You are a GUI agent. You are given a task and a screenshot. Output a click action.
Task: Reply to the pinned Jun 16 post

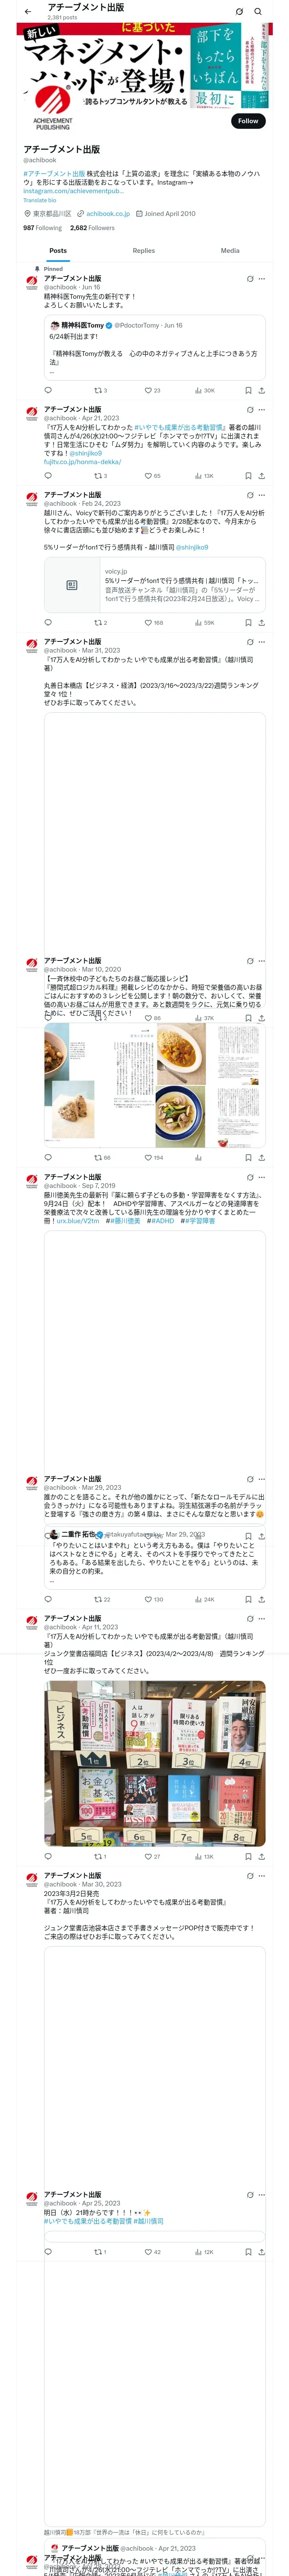(48, 390)
